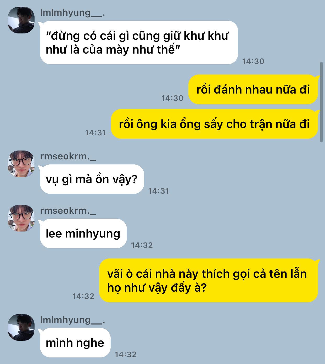The image size is (325, 364).
Task: Tap rmseokrm._ avatar beside 'lee minhyung'
Action: [21, 218]
